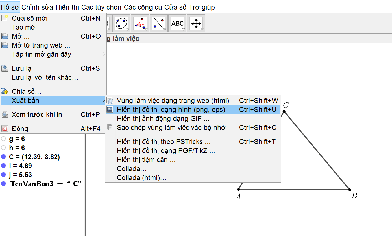Select the ABC text insertion tool
The image size is (392, 236).
(x=177, y=23)
